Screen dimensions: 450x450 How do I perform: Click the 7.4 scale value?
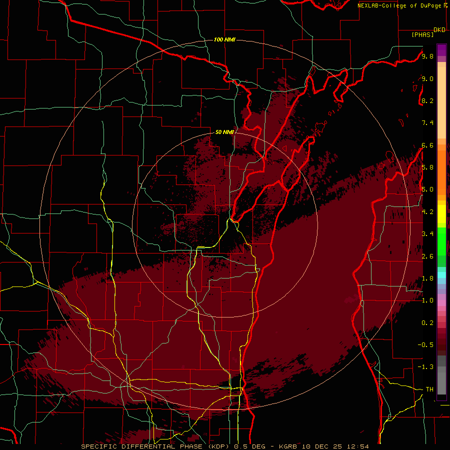[427, 123]
